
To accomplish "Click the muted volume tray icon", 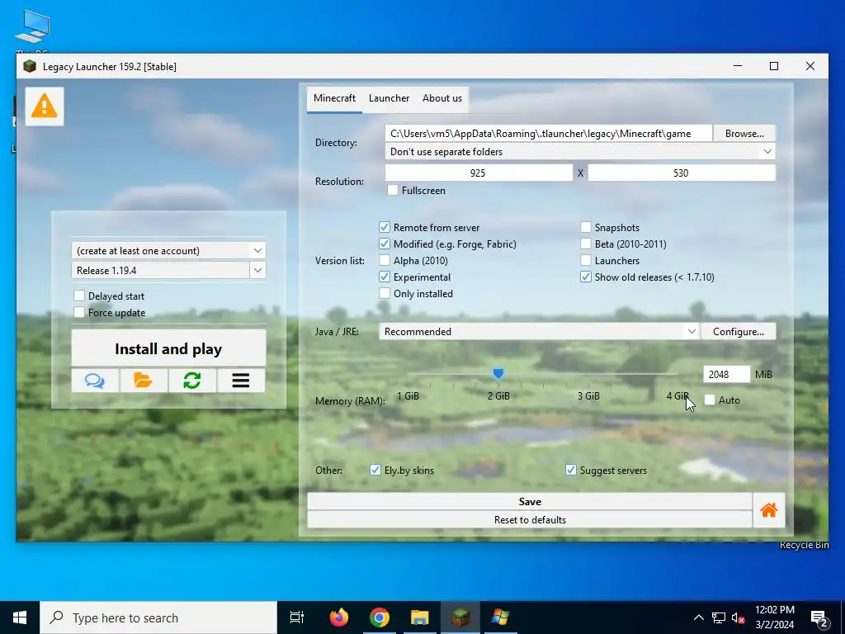I will (x=739, y=617).
